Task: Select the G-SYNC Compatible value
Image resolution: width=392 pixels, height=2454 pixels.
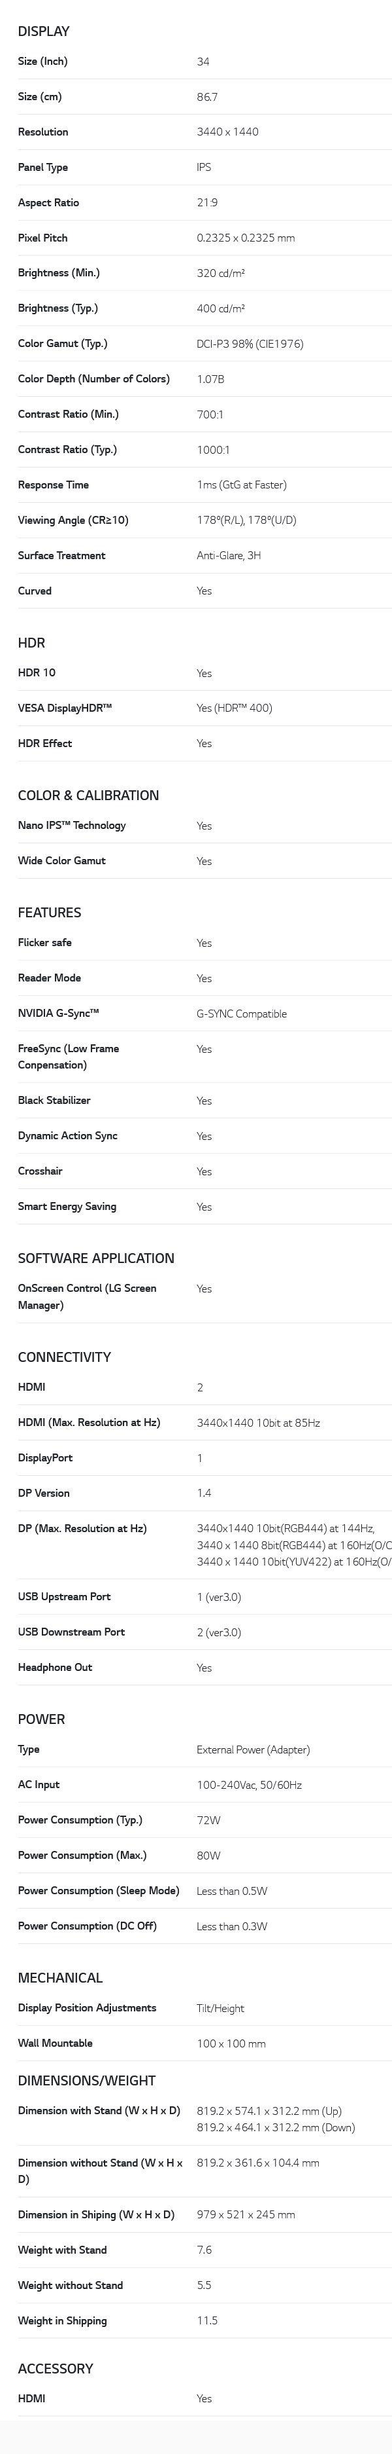Action: (x=242, y=1014)
